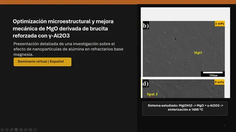236x132 pixels.
Task: Click the 'b)' panel label
Action: point(146,26)
